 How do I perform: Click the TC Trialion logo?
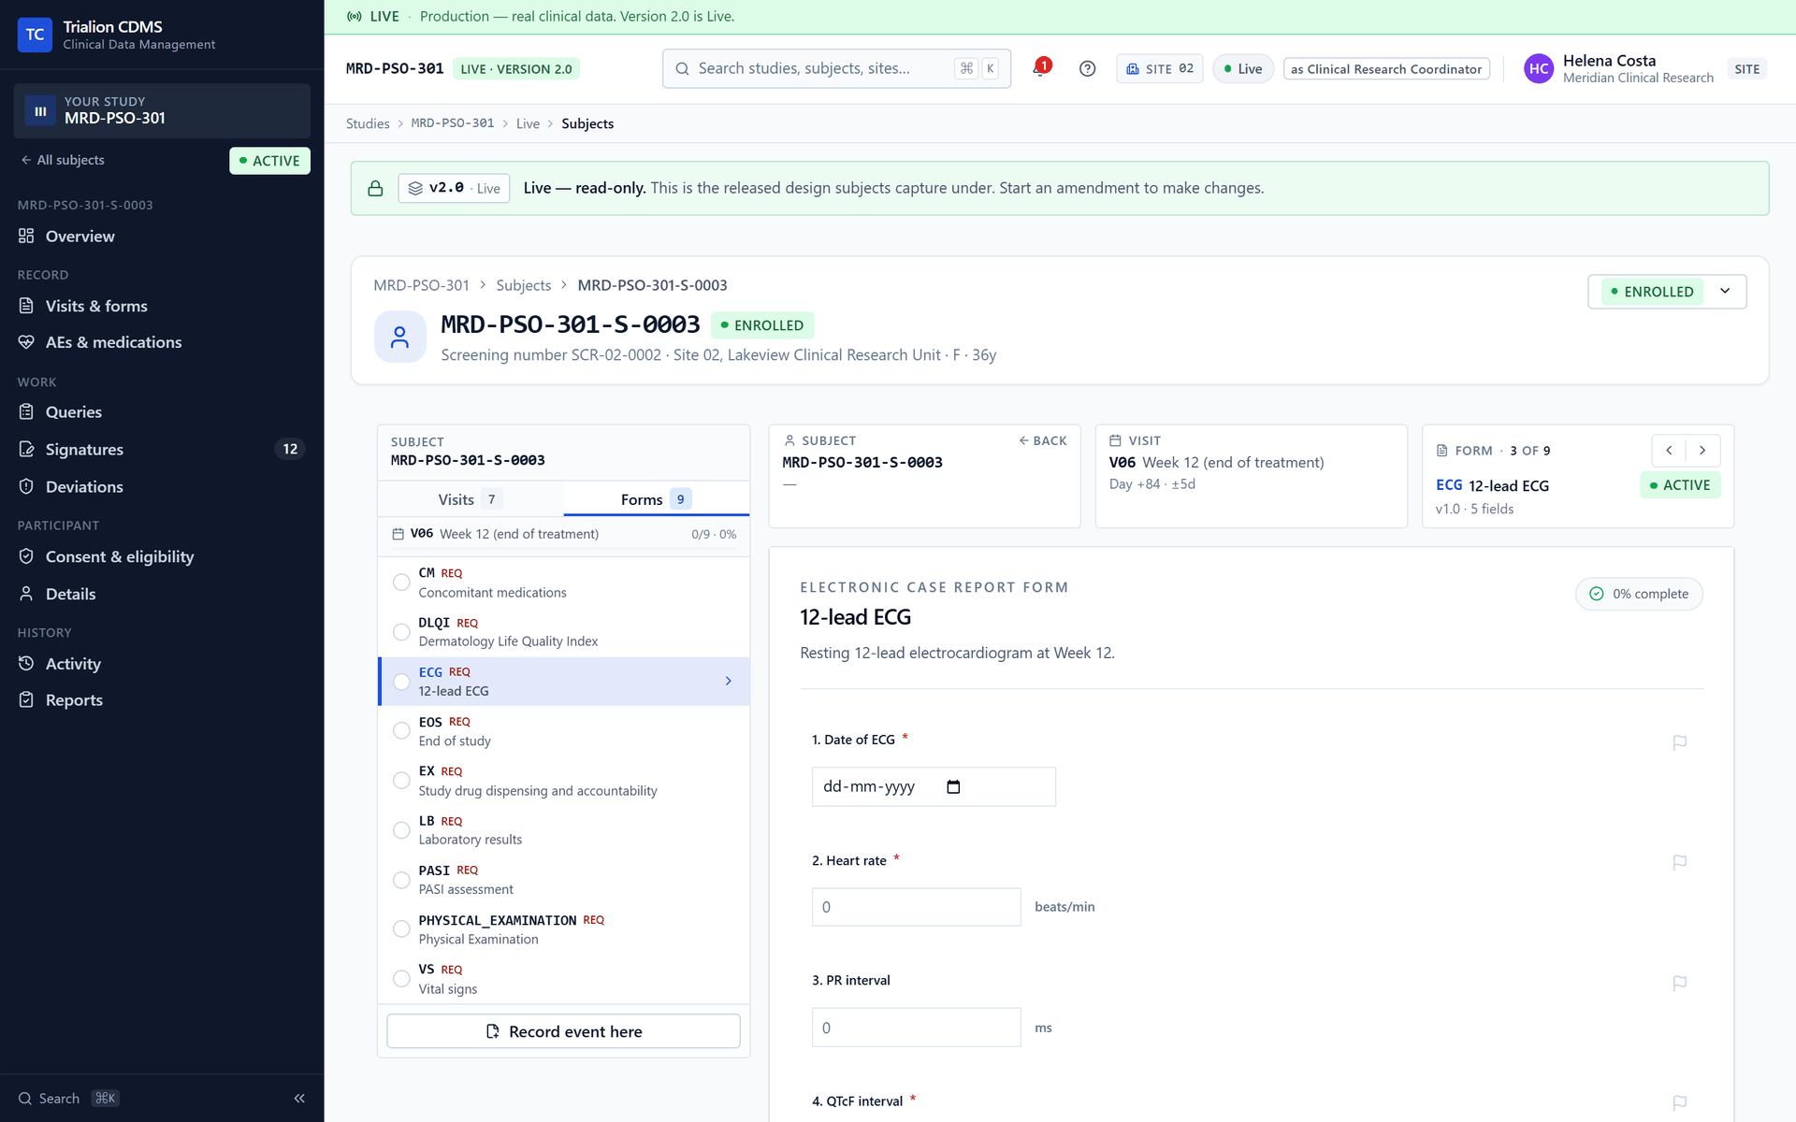(35, 35)
